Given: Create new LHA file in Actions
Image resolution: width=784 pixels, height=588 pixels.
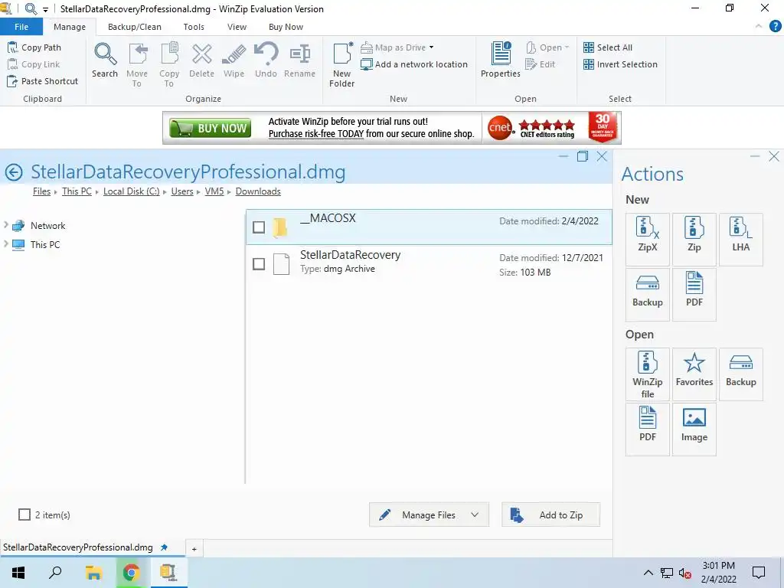Looking at the screenshot, I should click(x=741, y=239).
